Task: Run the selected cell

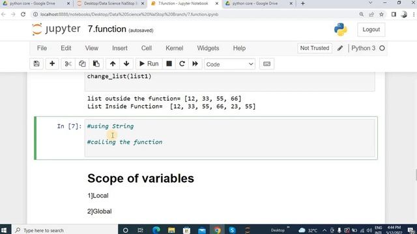Action: 149,64
